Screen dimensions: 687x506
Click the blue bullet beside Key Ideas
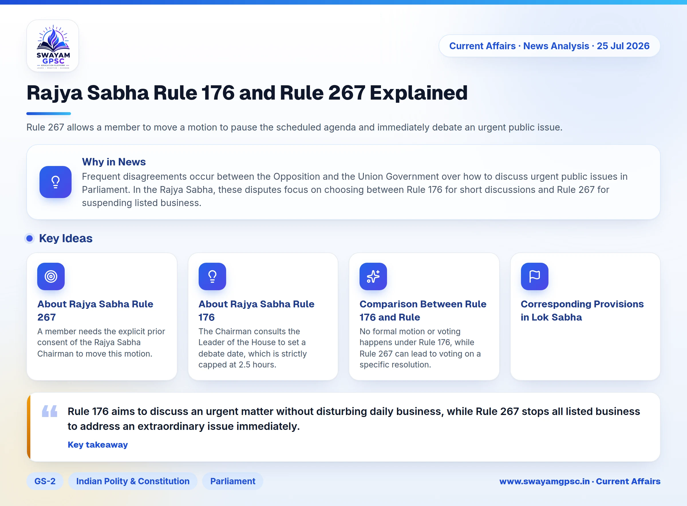29,238
